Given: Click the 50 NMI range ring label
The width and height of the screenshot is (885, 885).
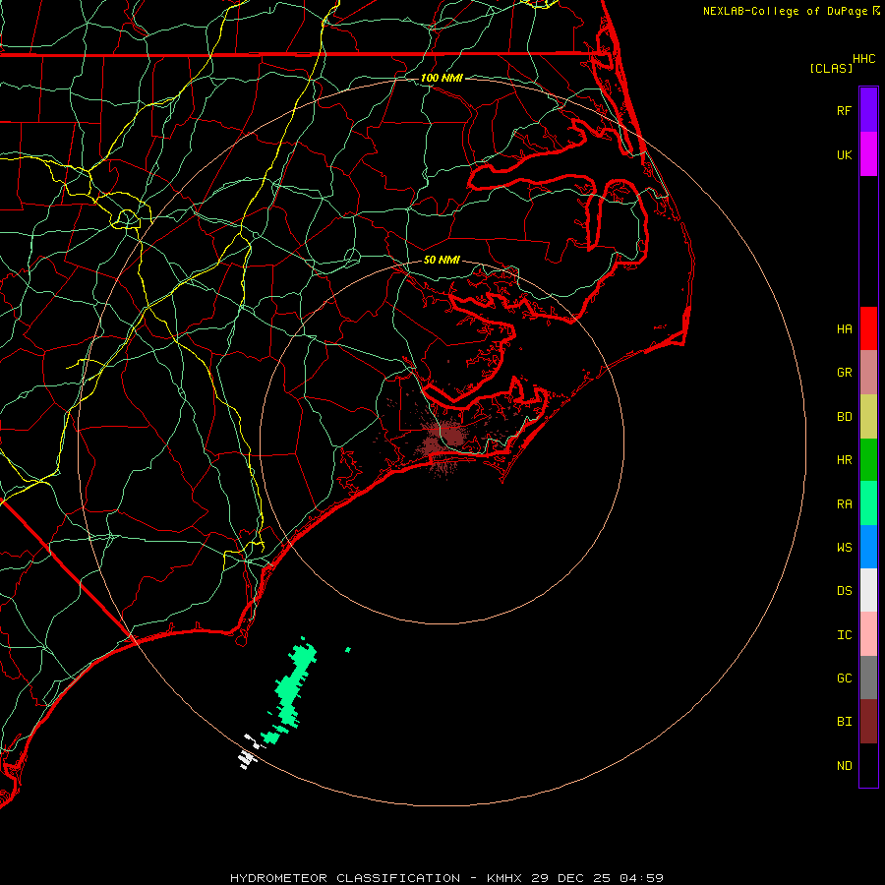Looking at the screenshot, I should point(442,260).
